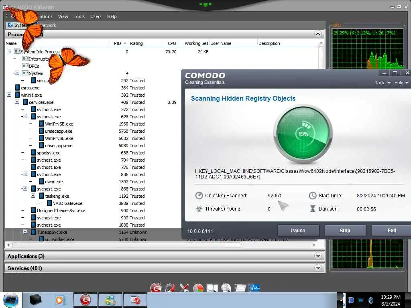The height and width of the screenshot is (308, 411).
Task: Click the round clock-like icon in the system tray
Action: point(370,300)
